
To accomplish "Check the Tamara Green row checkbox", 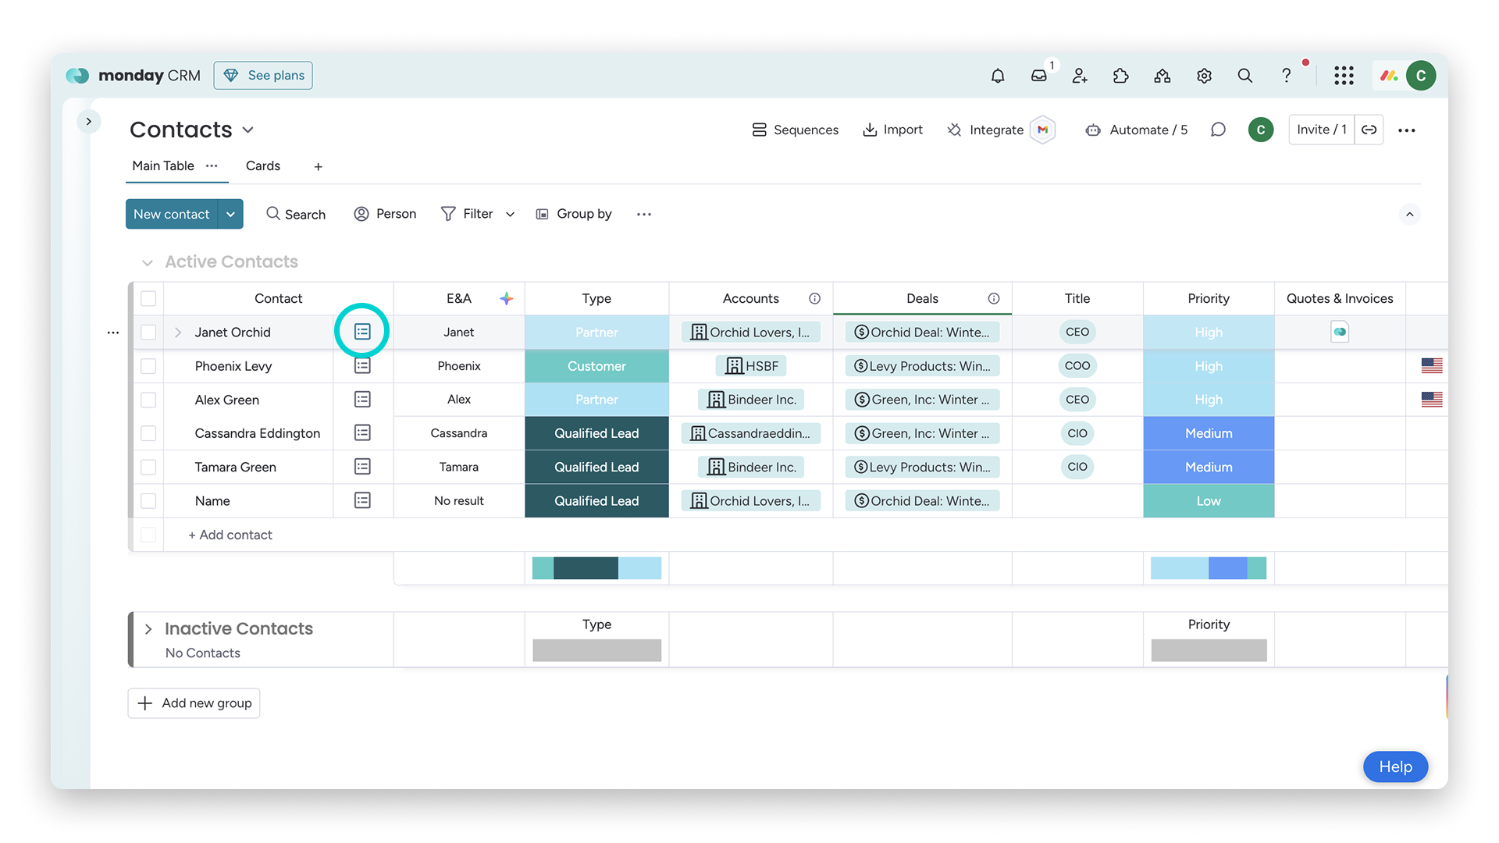I will [148, 467].
